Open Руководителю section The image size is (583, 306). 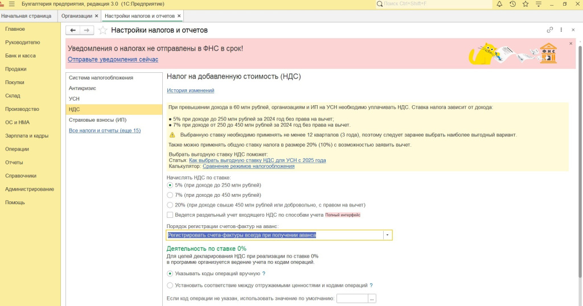[x=23, y=42]
